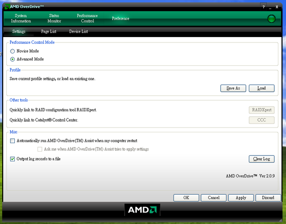Confirm settings with the OK button
This screenshot has height=224, width=286.
coord(186,198)
